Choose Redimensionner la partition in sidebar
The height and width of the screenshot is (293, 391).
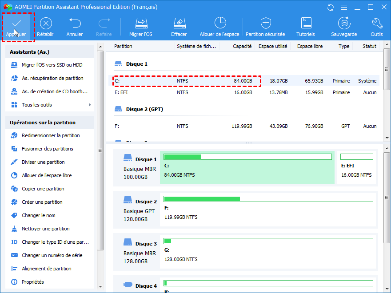click(51, 135)
